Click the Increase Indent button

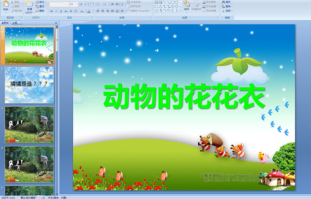pyautogui.click(x=117, y=4)
